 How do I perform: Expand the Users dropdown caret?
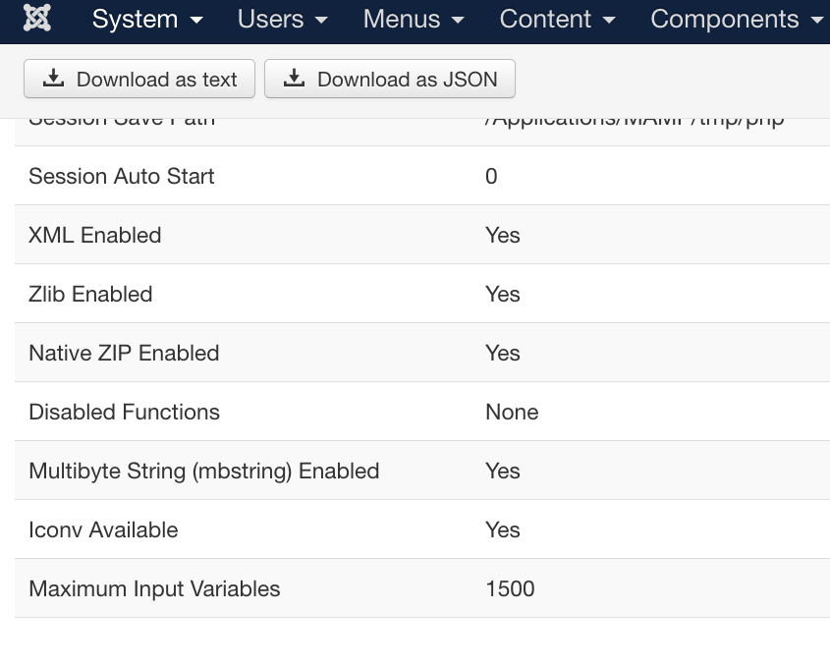(x=321, y=21)
